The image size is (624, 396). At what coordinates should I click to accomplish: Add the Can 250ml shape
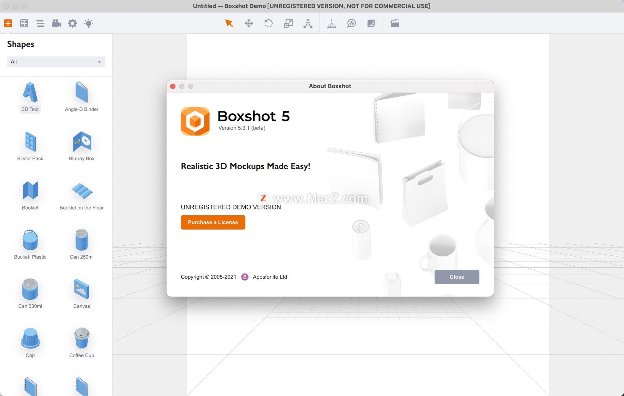(82, 244)
